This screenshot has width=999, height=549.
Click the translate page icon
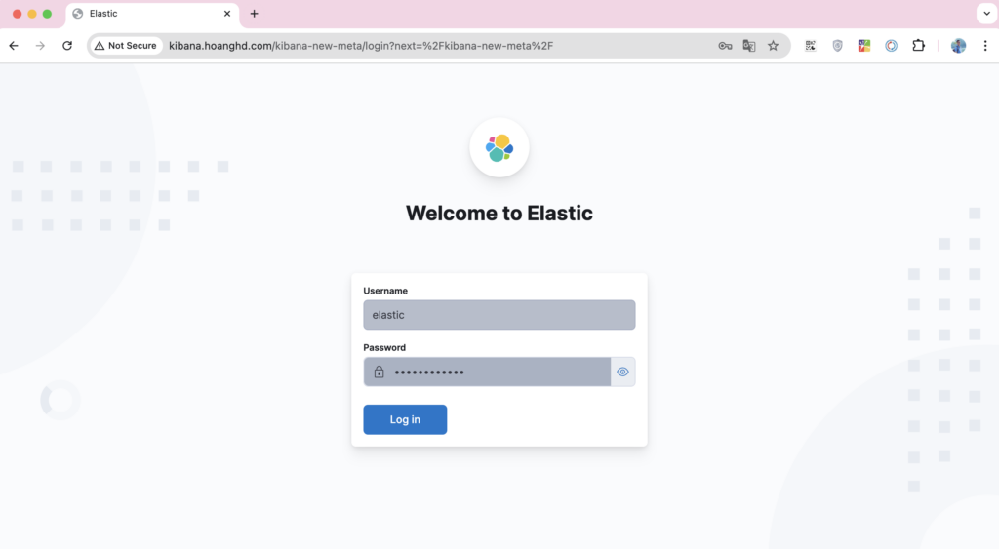point(748,46)
